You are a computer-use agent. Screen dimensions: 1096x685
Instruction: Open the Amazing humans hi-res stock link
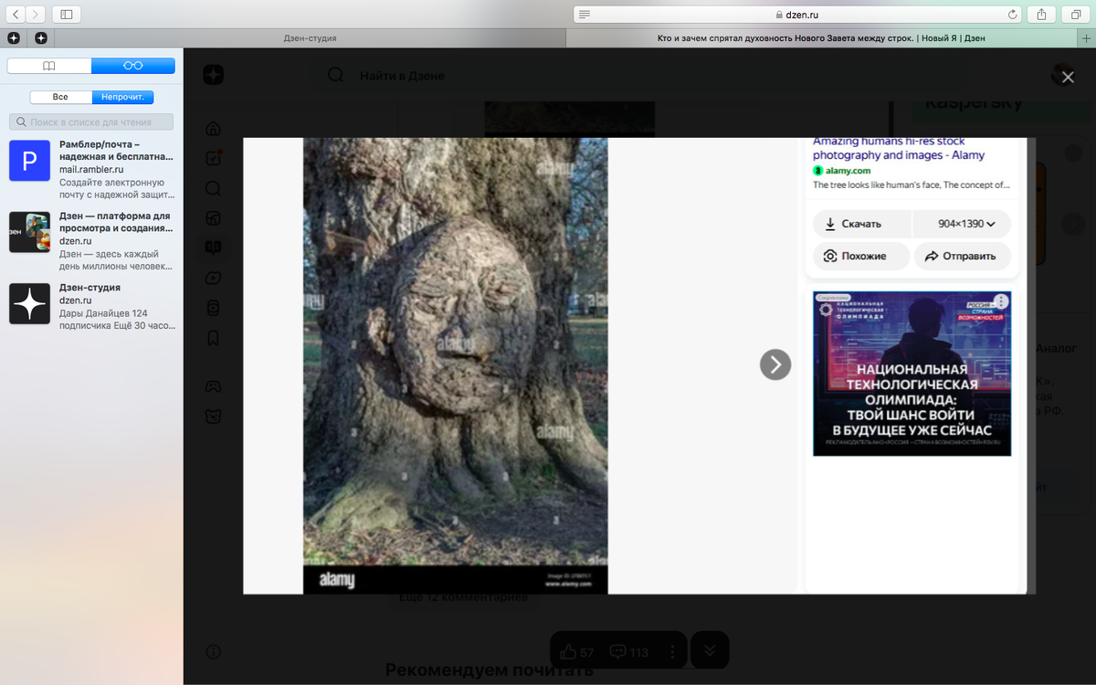pyautogui.click(x=899, y=148)
